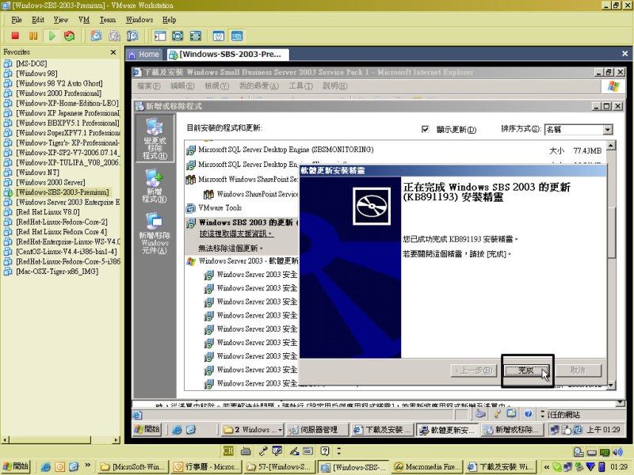The image size is (634, 475).
Task: Select 變更或移除程式 in Add/Remove Programs sidebar
Action: pos(155,139)
